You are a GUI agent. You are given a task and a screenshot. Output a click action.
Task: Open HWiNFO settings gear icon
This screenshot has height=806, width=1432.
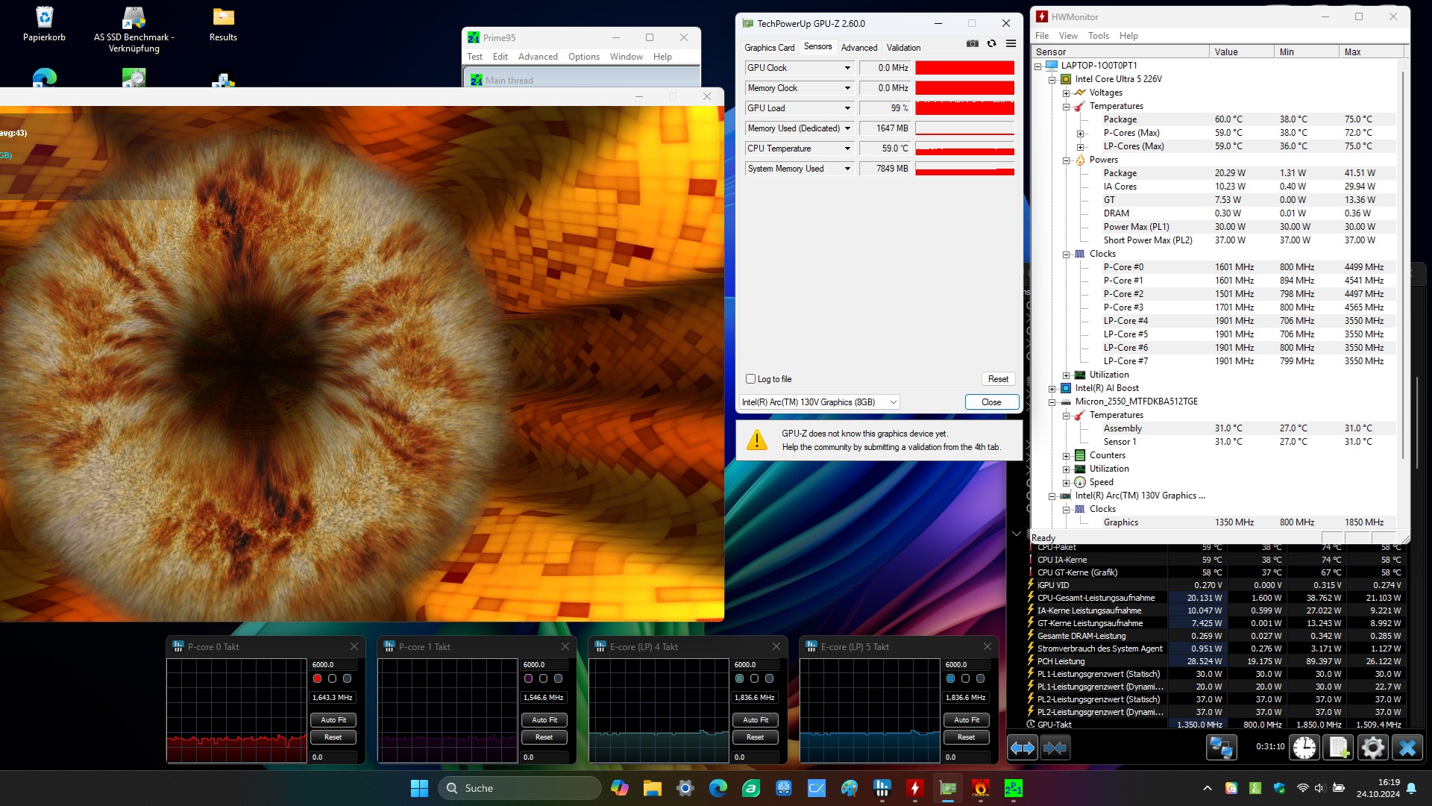click(x=1373, y=748)
